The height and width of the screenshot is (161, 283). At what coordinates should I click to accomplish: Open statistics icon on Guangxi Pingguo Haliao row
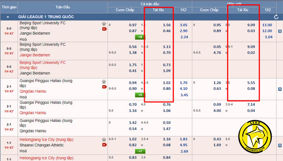tap(280, 89)
